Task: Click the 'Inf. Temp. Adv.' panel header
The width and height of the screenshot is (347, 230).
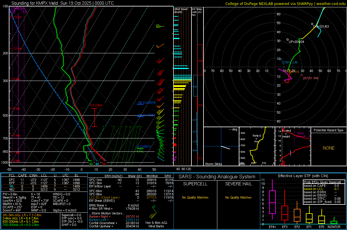Action: pyautogui.click(x=197, y=12)
